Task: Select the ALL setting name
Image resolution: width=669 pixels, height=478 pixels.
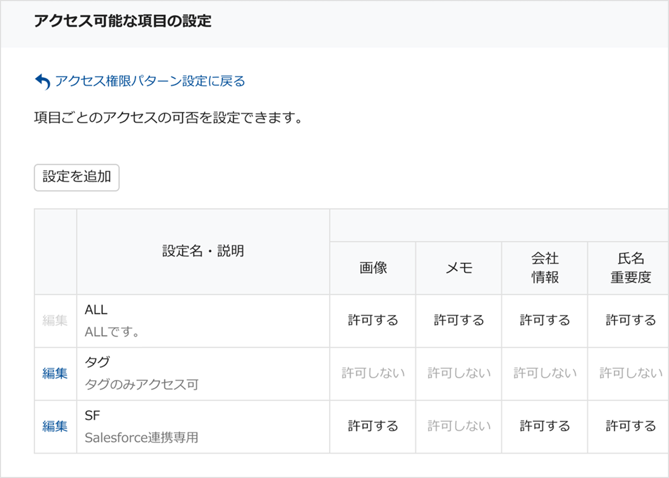Action: [x=96, y=310]
